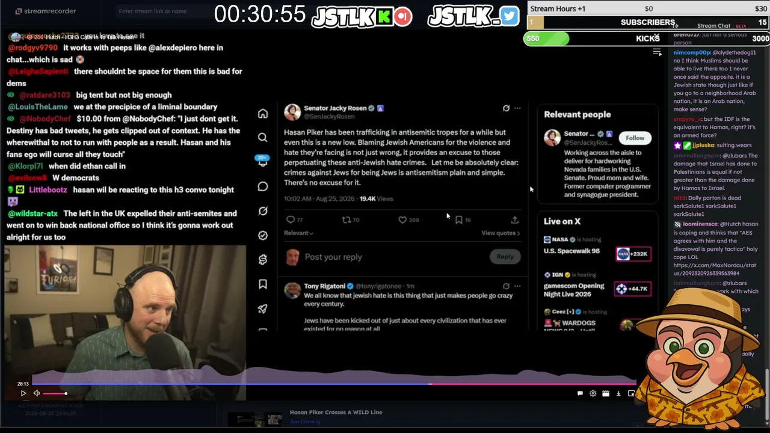Screen dimensions: 770x433
Task: Mute the video with speaker icon
Action: click(x=37, y=393)
